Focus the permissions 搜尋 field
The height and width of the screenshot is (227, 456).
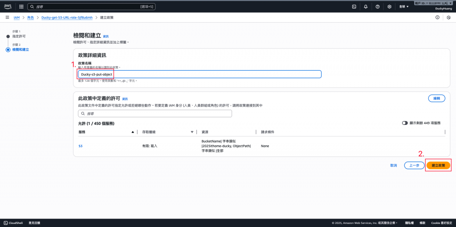[x=155, y=114]
